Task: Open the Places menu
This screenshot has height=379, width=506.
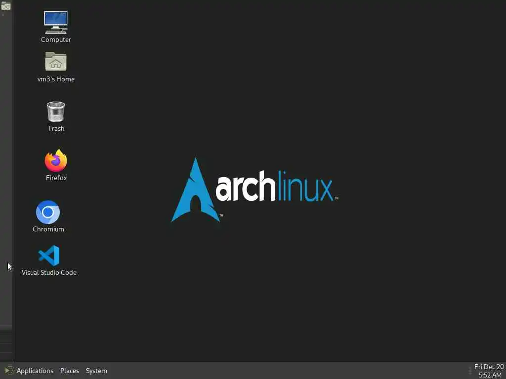Action: tap(70, 371)
